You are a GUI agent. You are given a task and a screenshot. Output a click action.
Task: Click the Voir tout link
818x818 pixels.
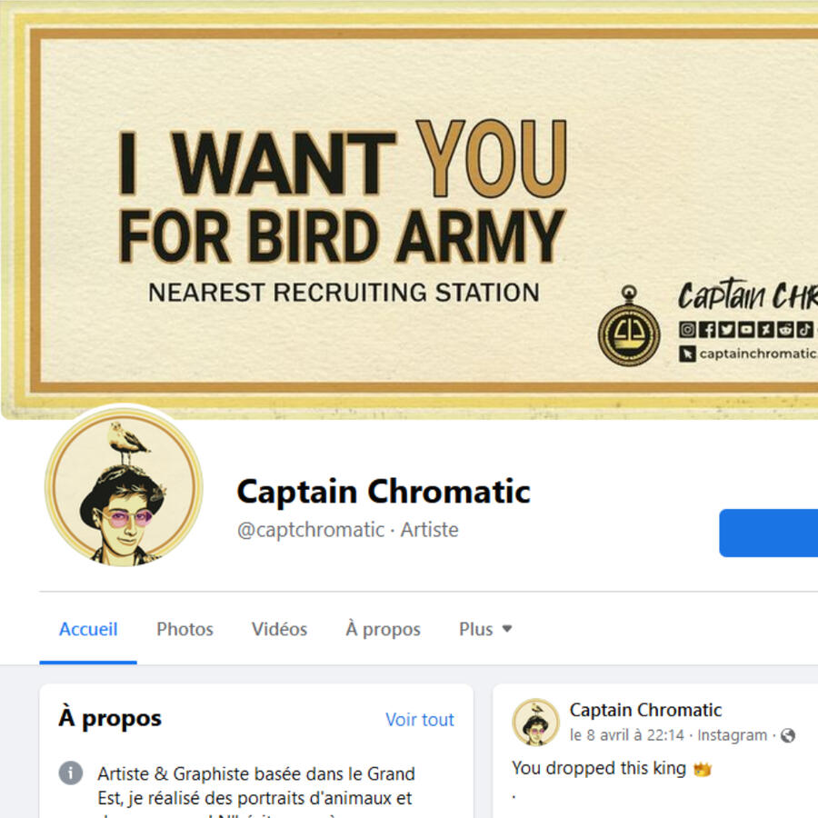(x=419, y=720)
